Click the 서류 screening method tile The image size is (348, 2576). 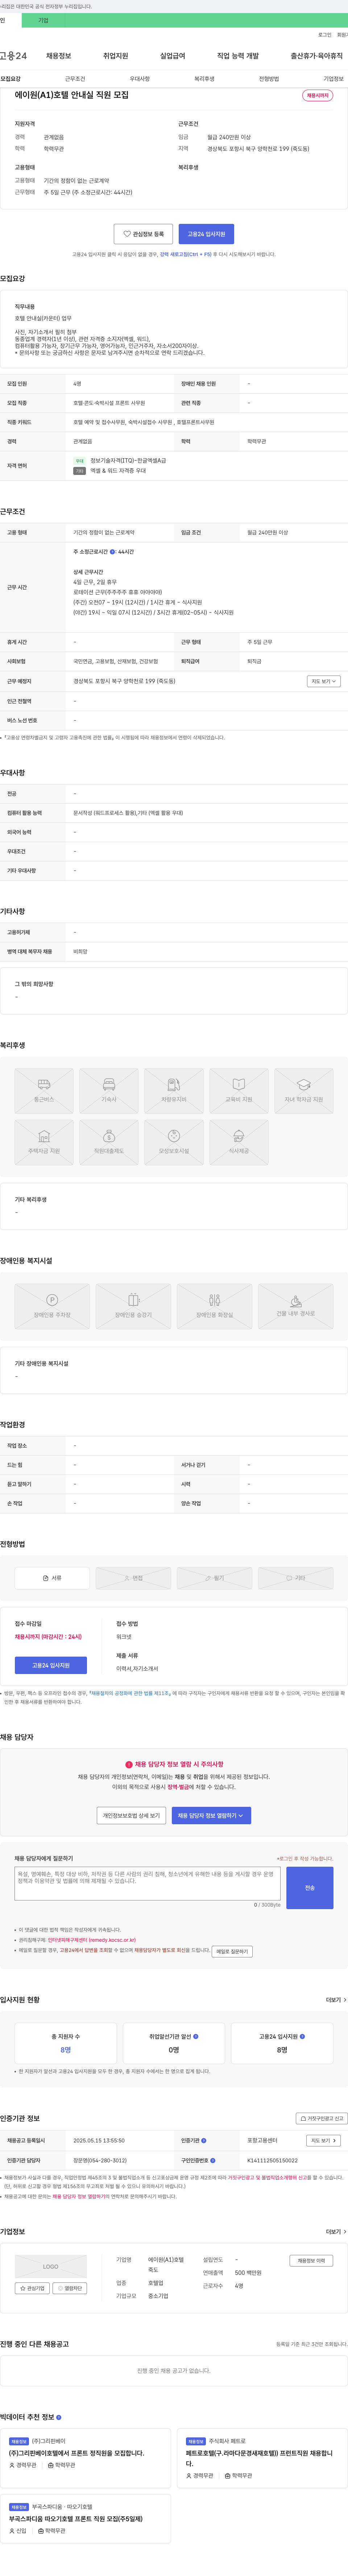[52, 1578]
